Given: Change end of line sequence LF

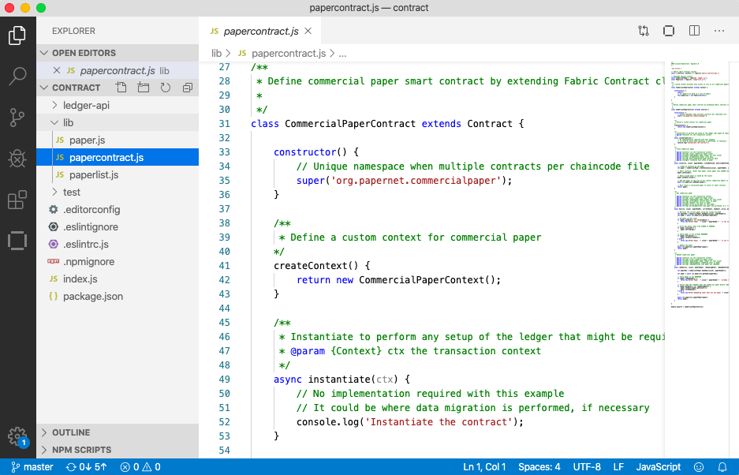Looking at the screenshot, I should [x=618, y=467].
